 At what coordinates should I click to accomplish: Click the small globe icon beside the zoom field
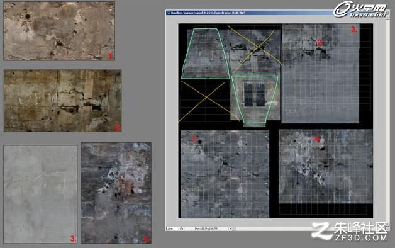coord(181,228)
